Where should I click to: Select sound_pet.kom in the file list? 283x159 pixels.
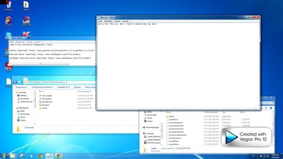click(174, 138)
